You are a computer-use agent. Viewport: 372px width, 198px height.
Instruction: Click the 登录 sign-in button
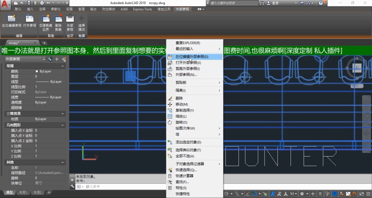tap(273, 3)
